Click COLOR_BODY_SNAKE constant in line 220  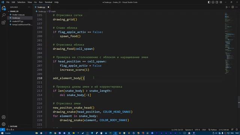click(x=113, y=120)
